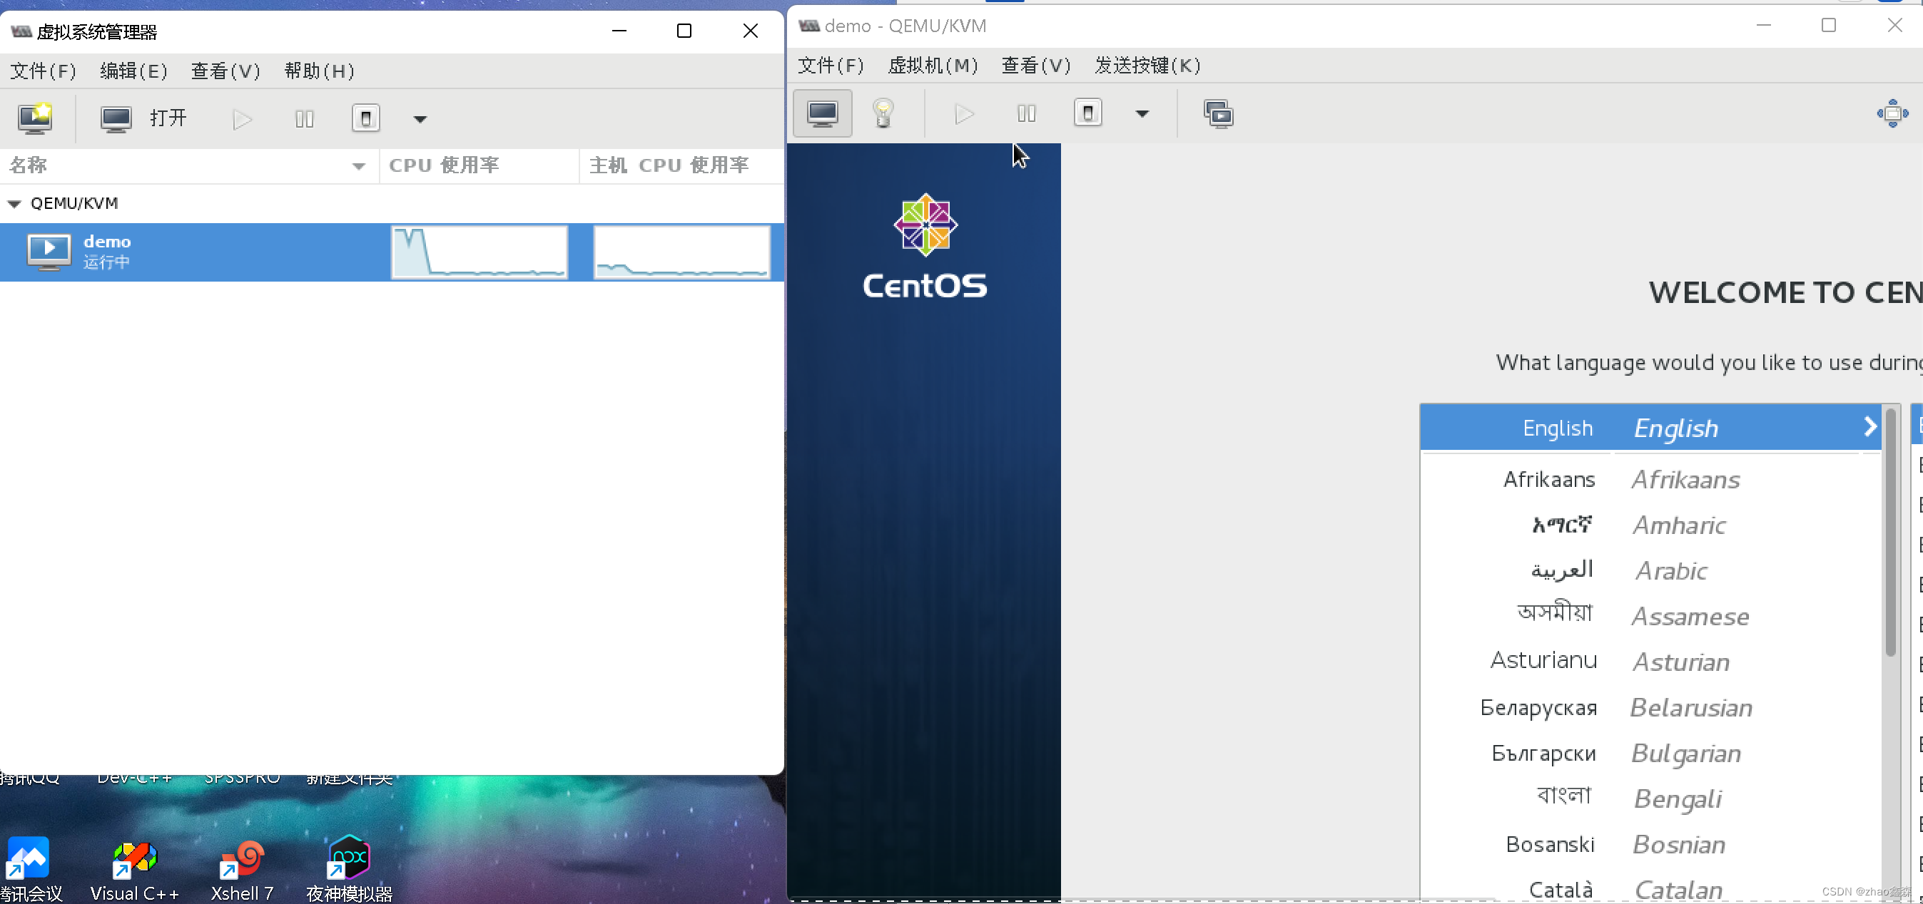This screenshot has width=1923, height=904.
Task: Show virtual hardware details via lightbulb icon
Action: click(886, 113)
